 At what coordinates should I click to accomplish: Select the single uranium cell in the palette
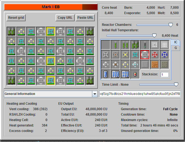tap(115, 45)
